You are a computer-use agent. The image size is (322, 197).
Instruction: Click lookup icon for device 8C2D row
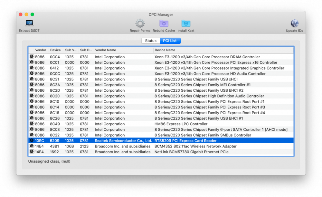pos(32,90)
